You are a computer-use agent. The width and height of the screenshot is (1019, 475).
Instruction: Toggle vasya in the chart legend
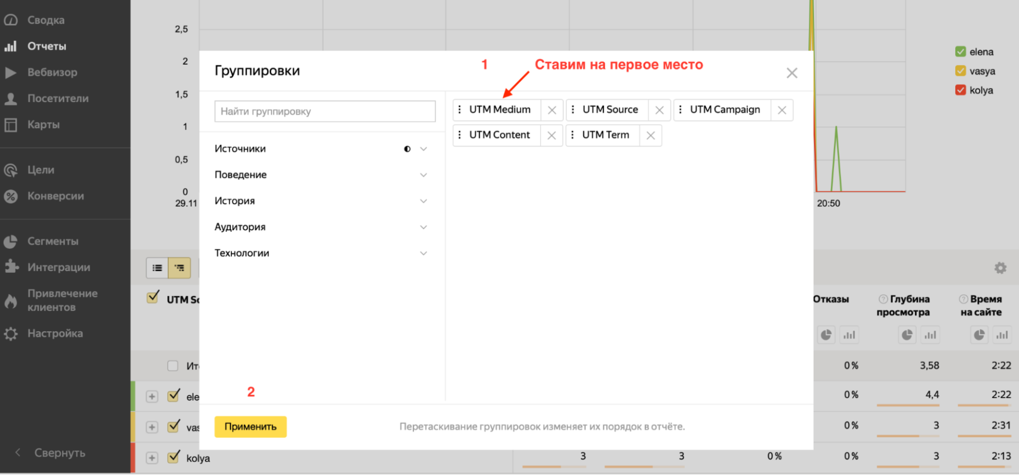(x=961, y=71)
